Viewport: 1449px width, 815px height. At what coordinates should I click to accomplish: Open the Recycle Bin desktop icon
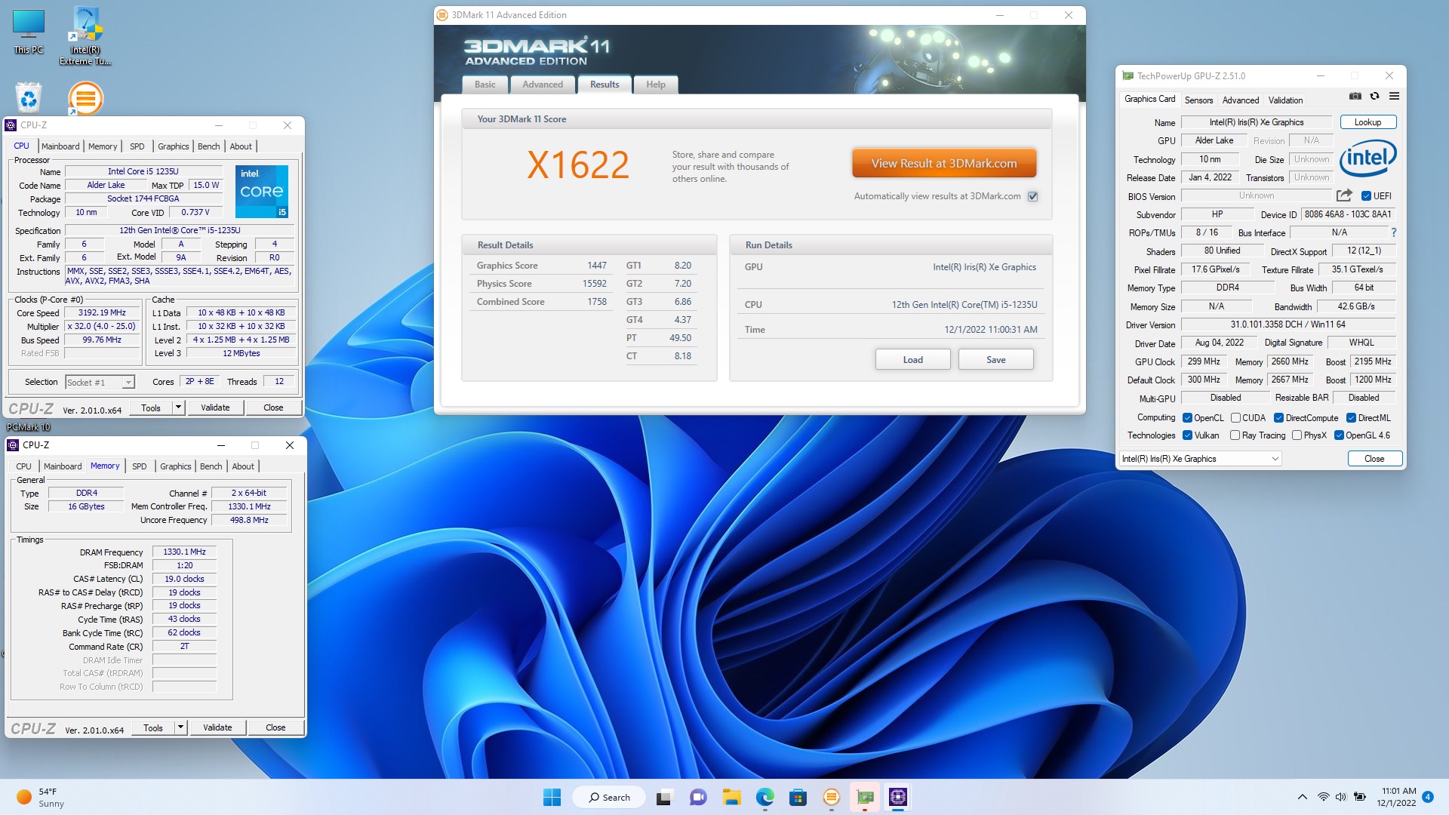pyautogui.click(x=29, y=97)
